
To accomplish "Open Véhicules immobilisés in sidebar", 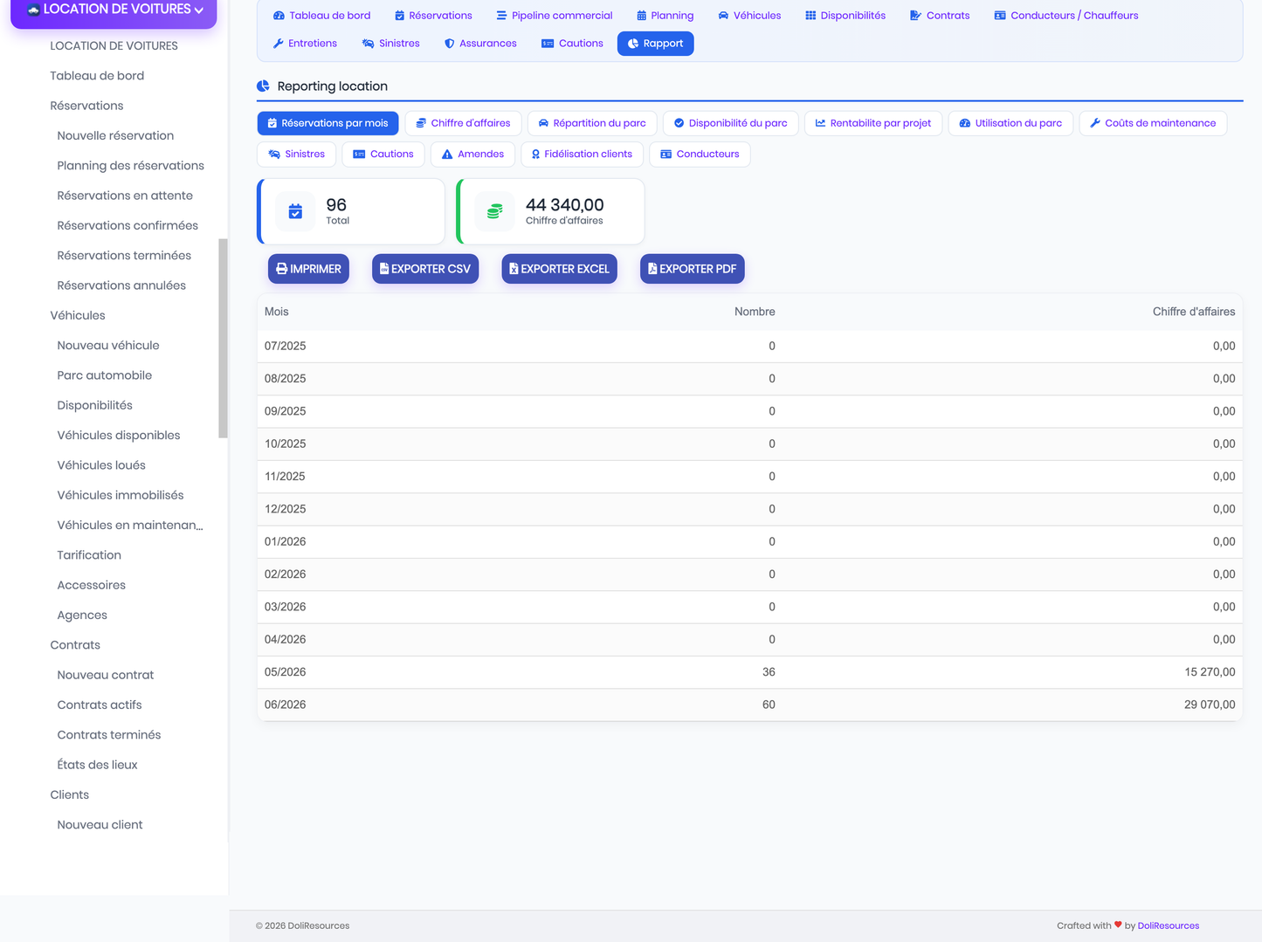I will click(121, 495).
